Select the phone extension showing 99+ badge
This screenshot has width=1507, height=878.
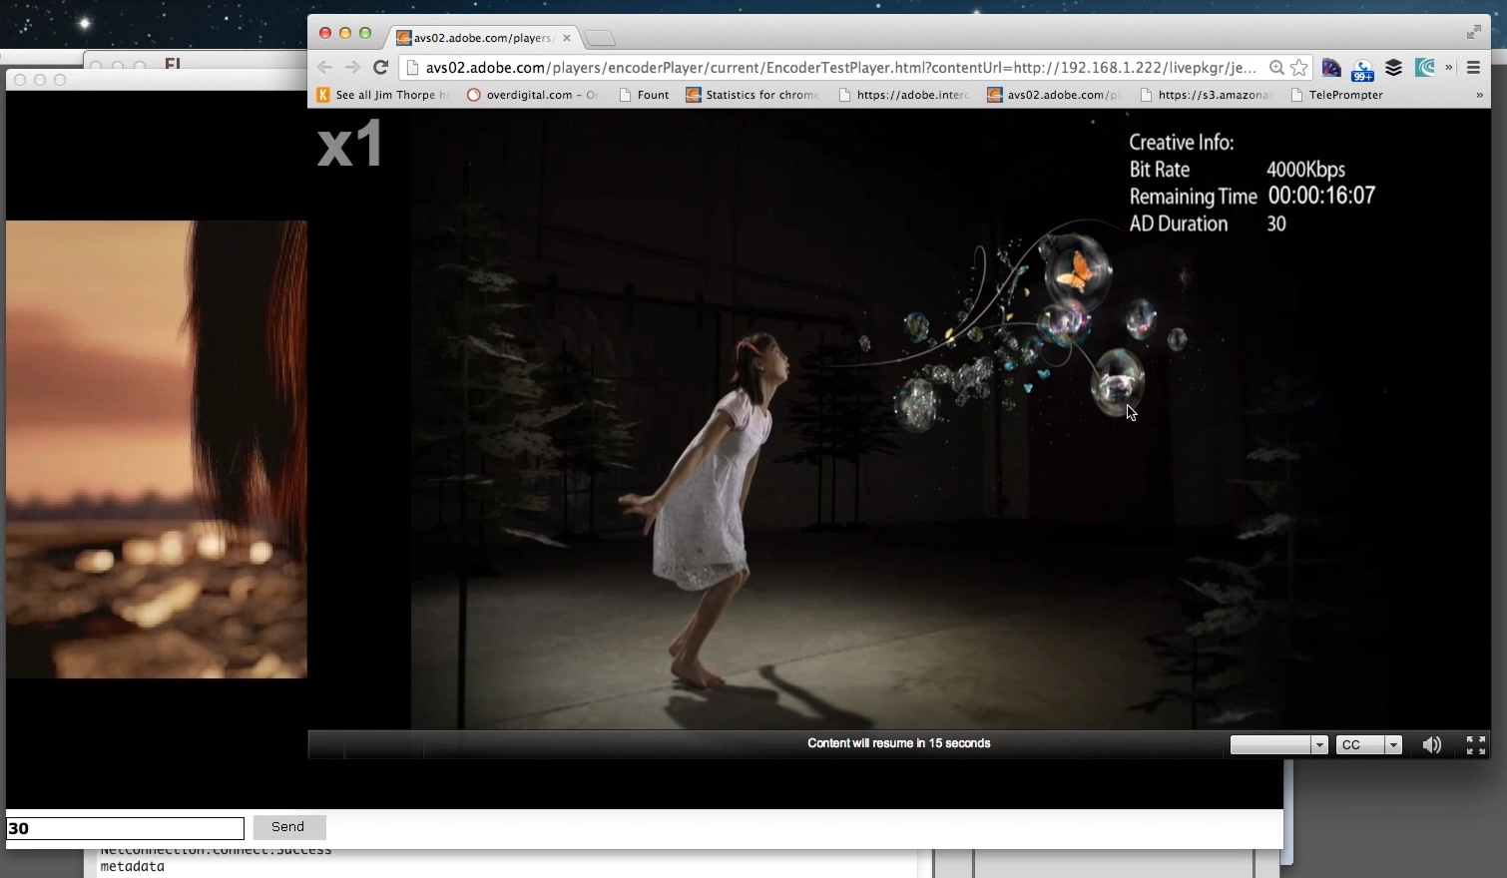(x=1363, y=70)
